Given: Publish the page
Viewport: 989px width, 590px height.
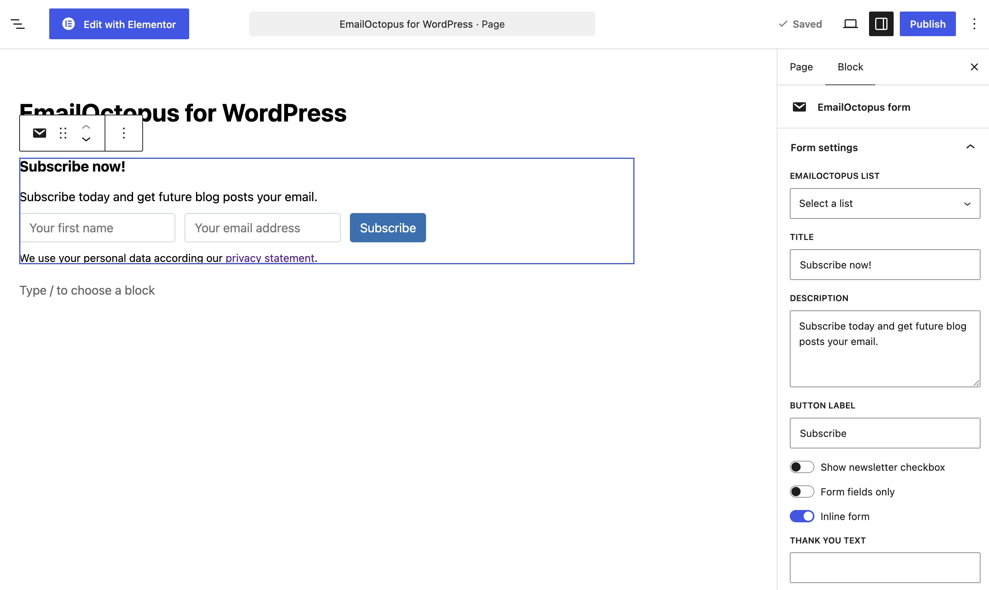Looking at the screenshot, I should (x=927, y=24).
